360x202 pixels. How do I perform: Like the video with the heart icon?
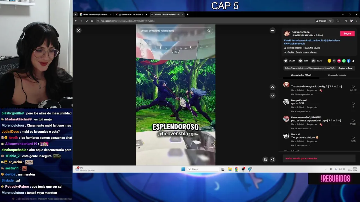click(x=286, y=61)
